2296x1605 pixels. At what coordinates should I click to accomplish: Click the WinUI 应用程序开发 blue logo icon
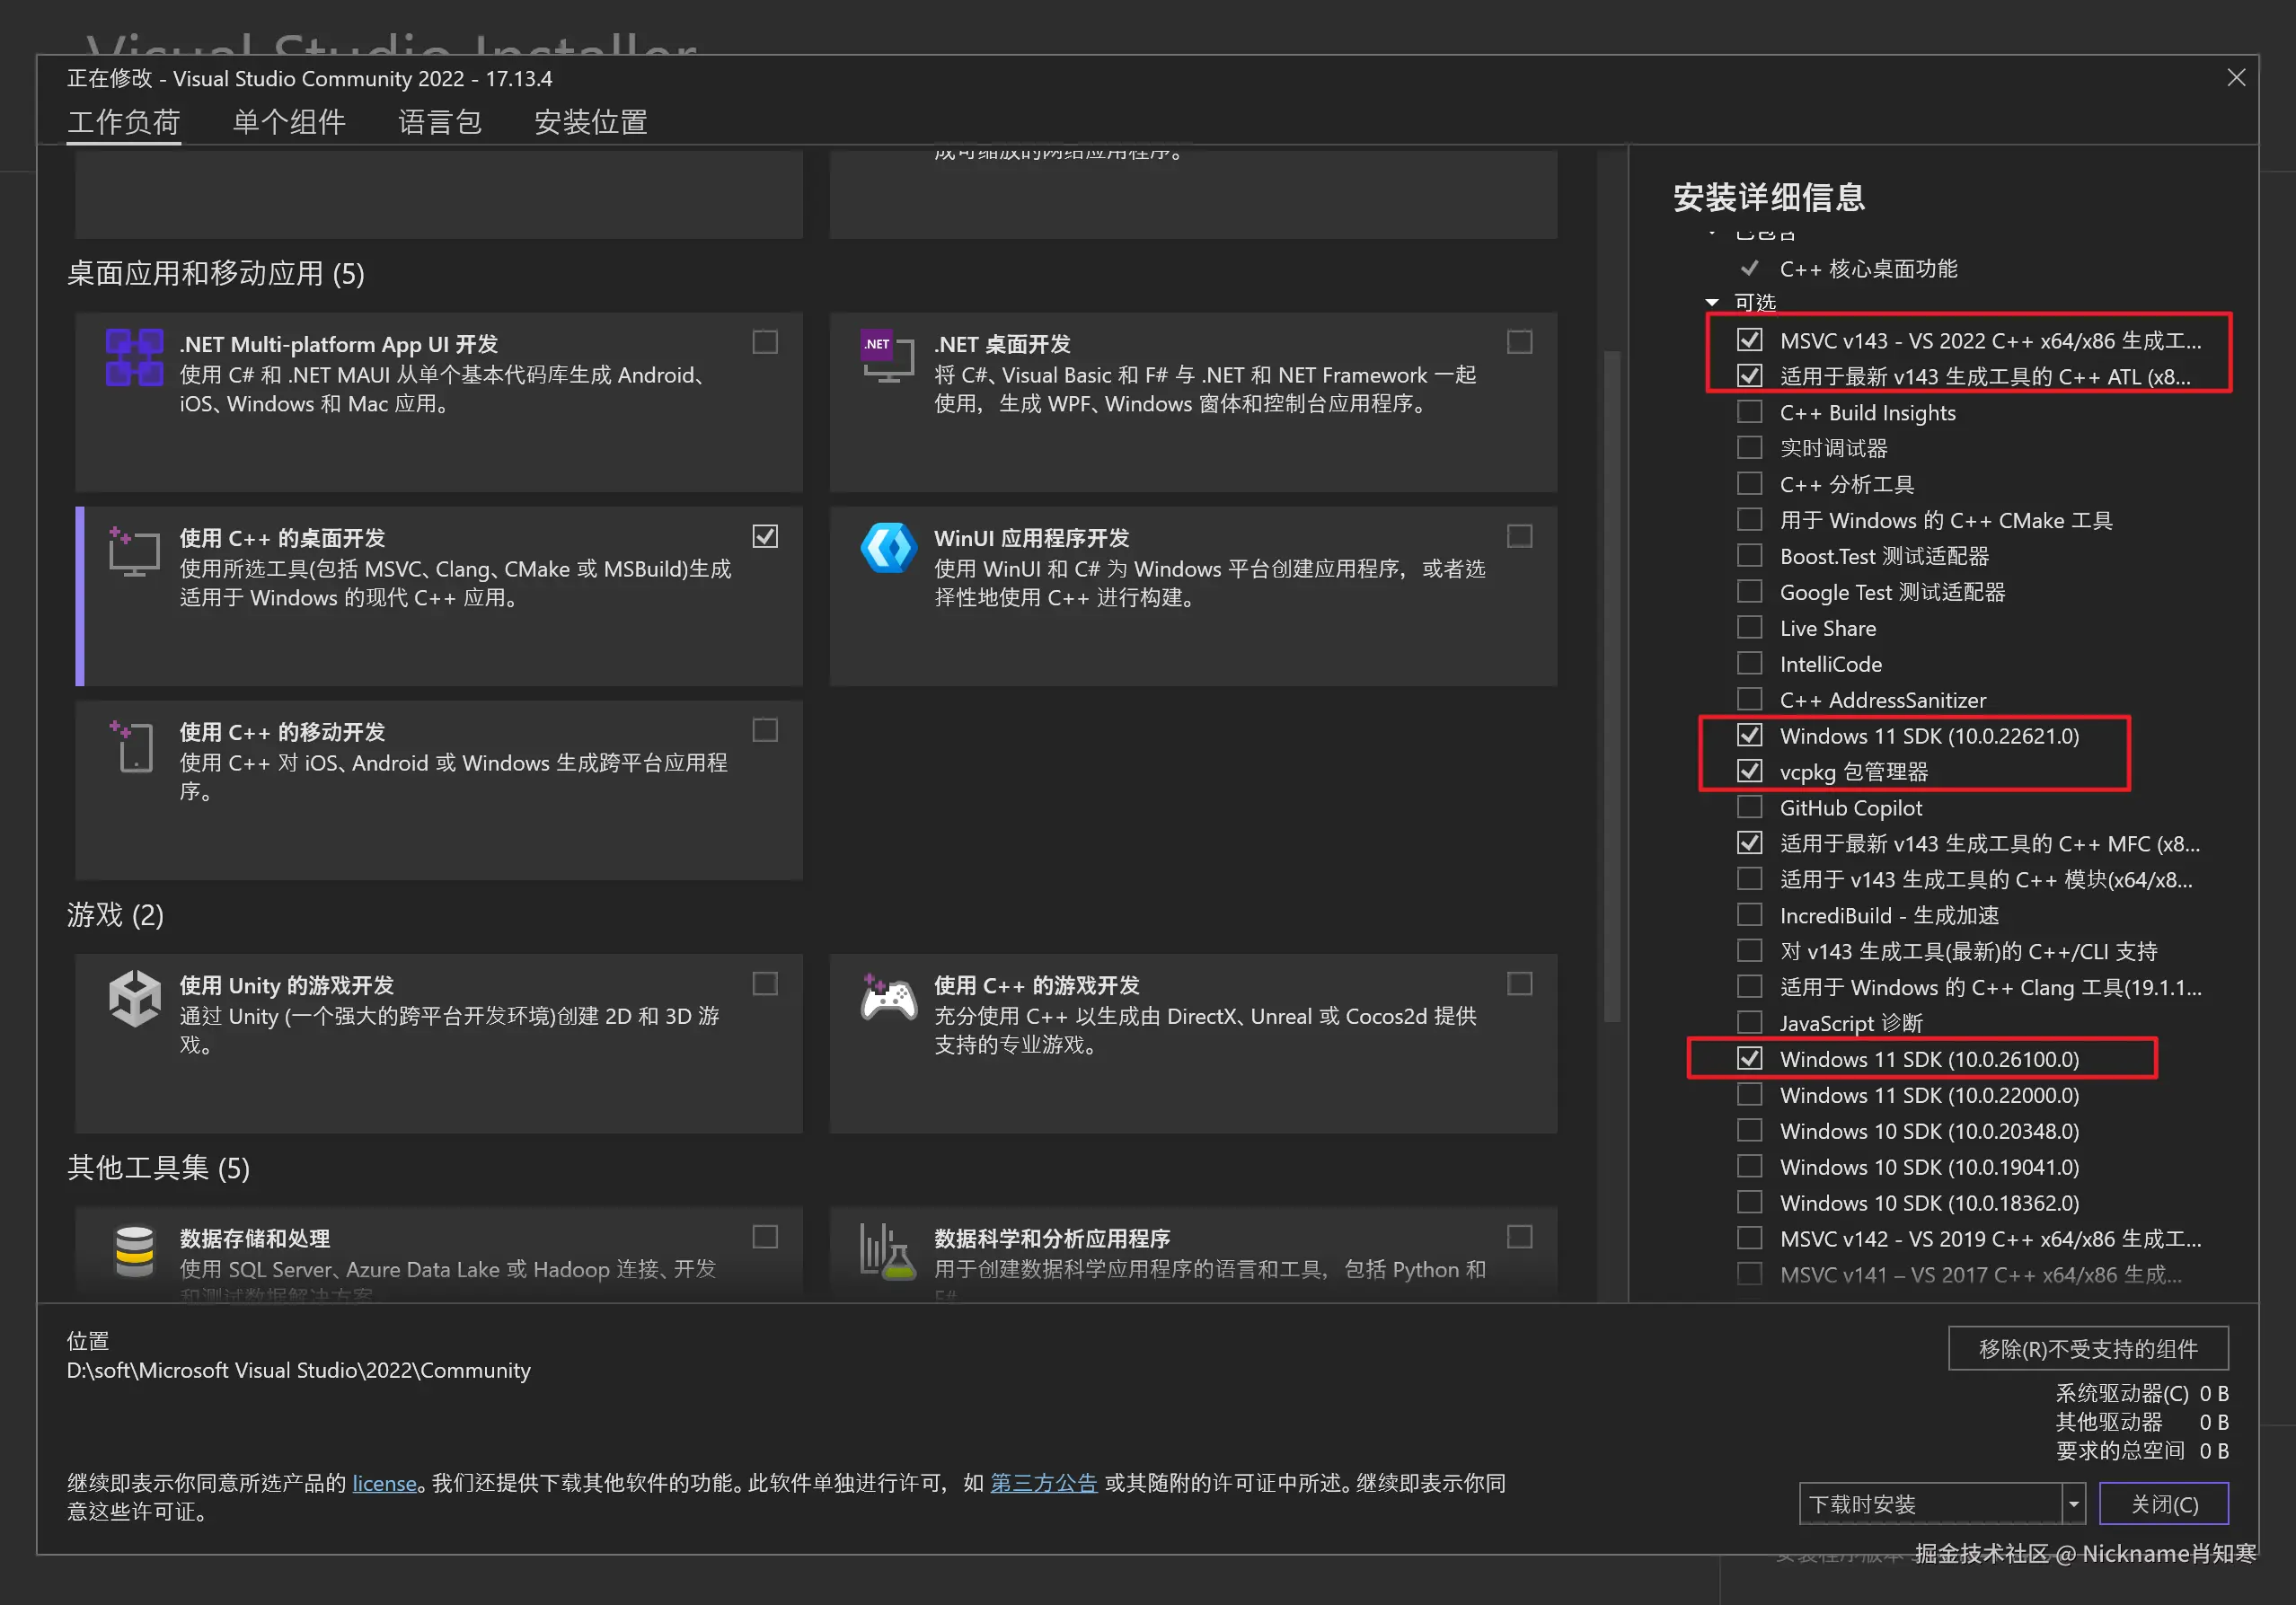[888, 548]
